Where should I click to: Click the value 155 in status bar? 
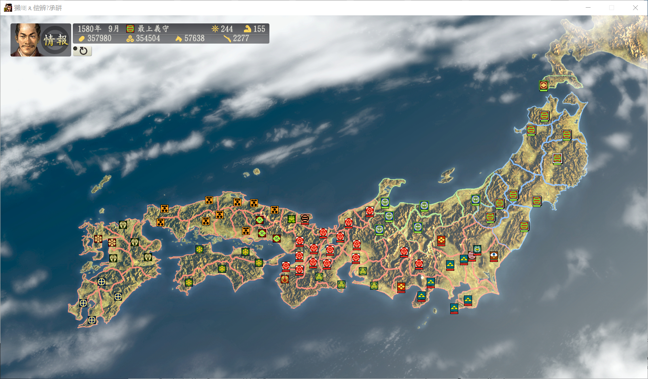click(x=259, y=29)
